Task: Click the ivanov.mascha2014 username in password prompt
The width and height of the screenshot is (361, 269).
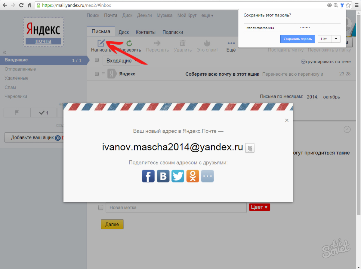Action: point(260,28)
